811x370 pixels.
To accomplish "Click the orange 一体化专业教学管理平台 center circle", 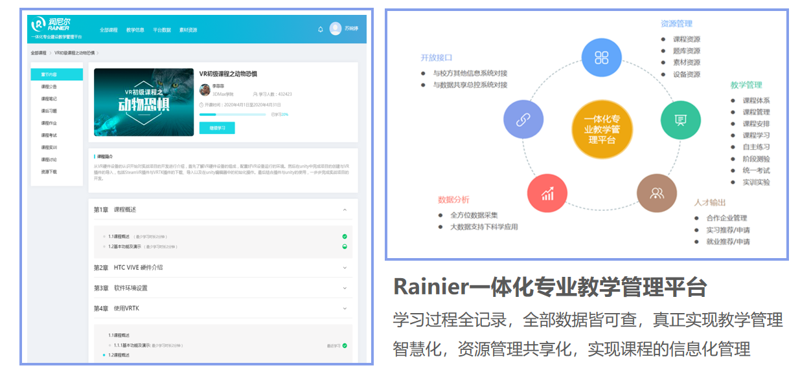I will (x=602, y=129).
